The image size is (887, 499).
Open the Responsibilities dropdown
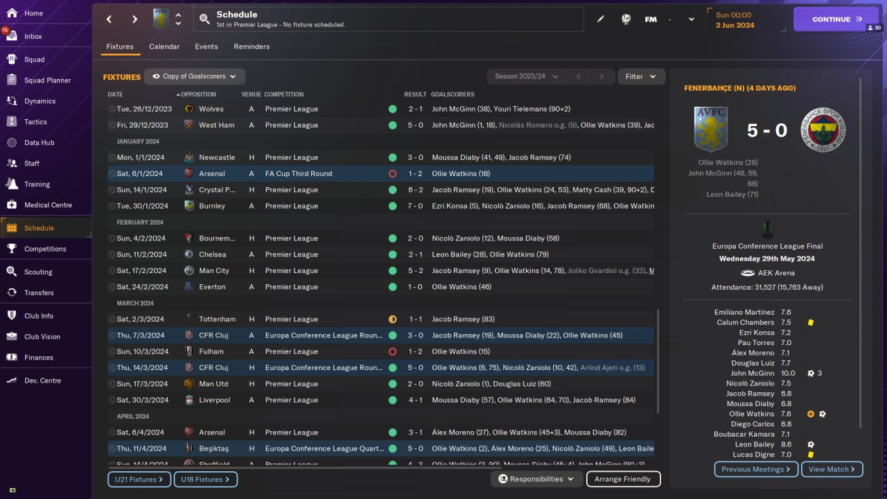pos(536,479)
